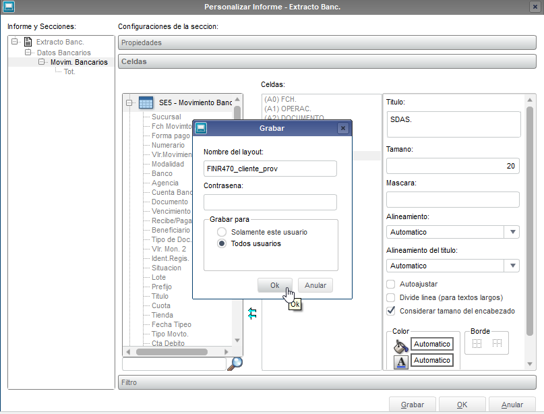The height and width of the screenshot is (414, 544).
Task: Click Anular in the Grabar dialog
Action: pos(315,285)
